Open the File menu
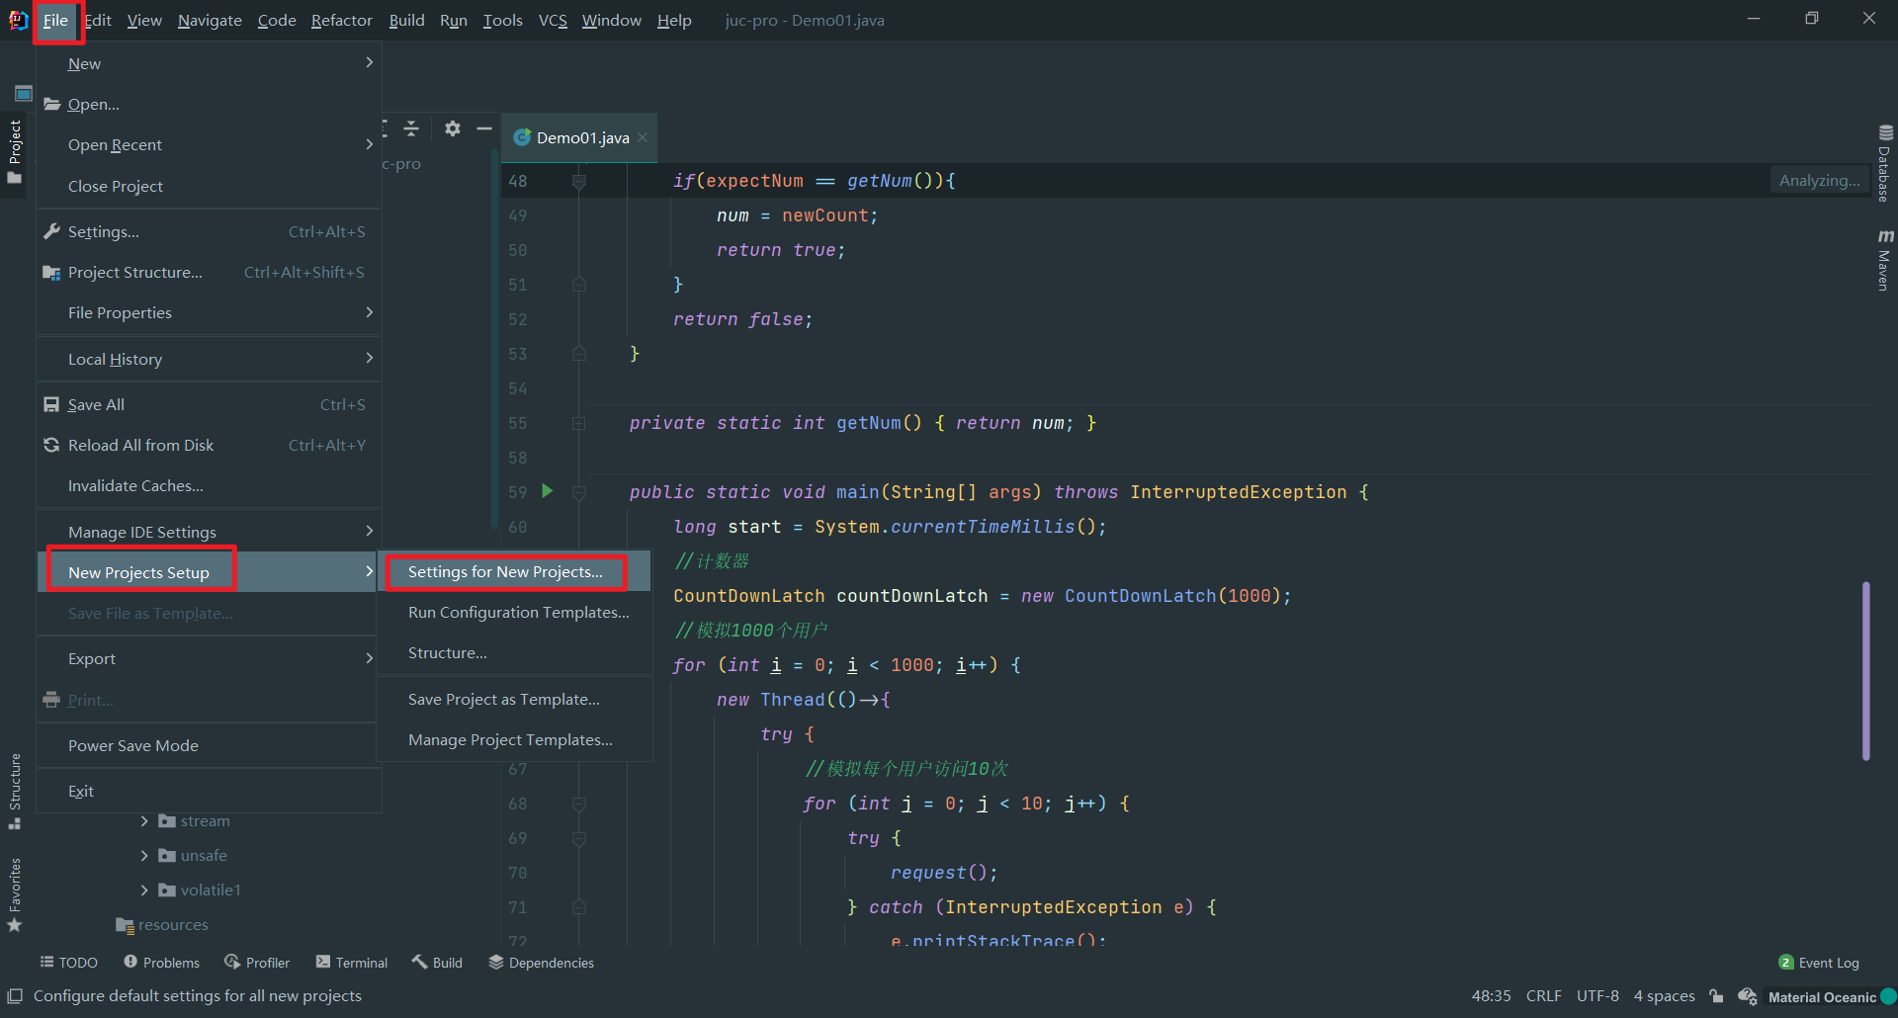 [55, 20]
